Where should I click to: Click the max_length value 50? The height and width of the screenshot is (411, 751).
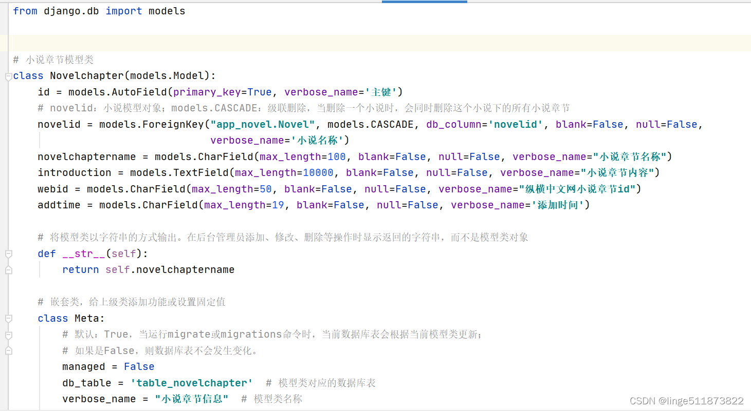point(266,189)
